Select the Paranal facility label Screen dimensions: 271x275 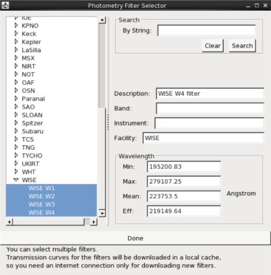click(33, 98)
